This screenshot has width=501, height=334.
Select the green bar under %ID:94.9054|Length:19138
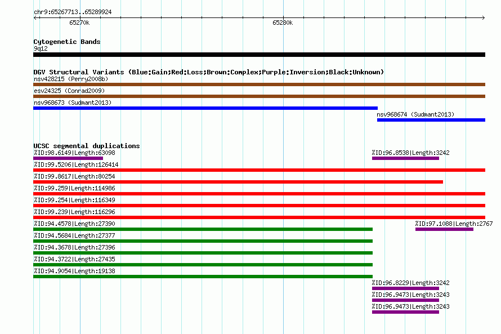click(203, 277)
